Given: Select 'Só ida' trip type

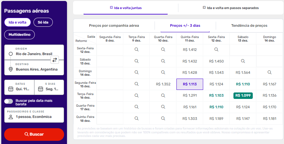Looking at the screenshot, I should point(43,22).
